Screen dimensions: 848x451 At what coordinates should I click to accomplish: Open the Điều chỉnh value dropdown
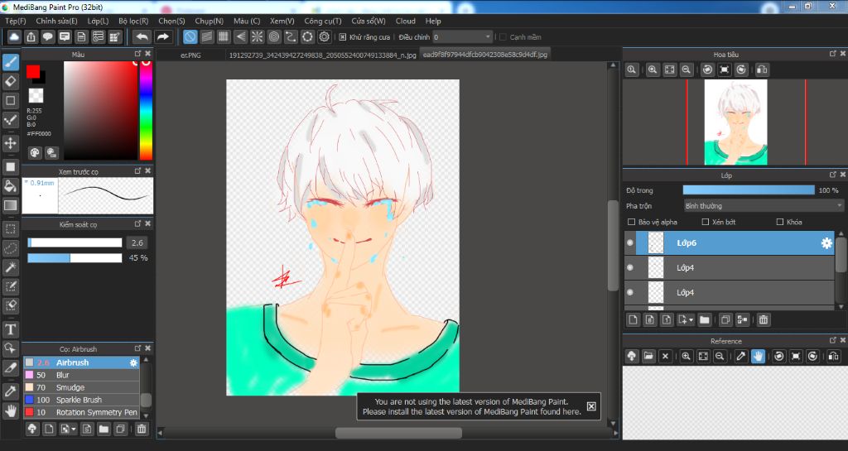pos(462,37)
